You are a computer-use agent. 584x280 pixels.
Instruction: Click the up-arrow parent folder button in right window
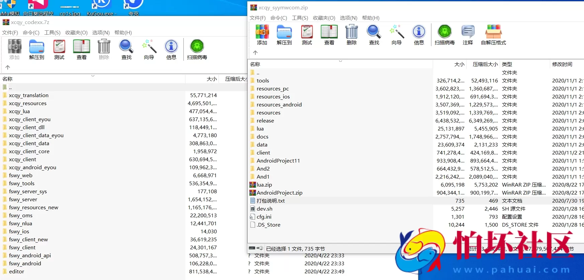tap(255, 53)
